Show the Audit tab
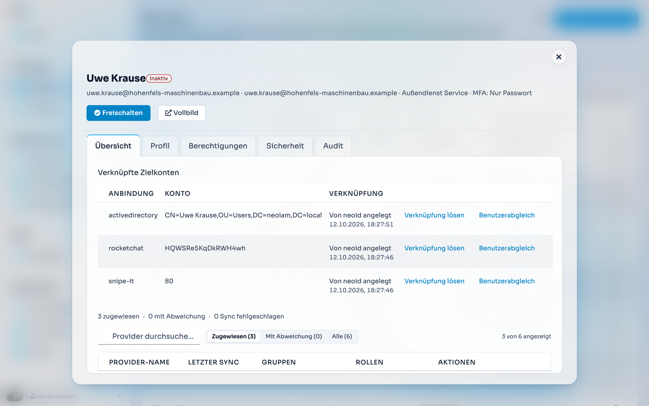Screen dimensions: 649x406 coord(333,146)
